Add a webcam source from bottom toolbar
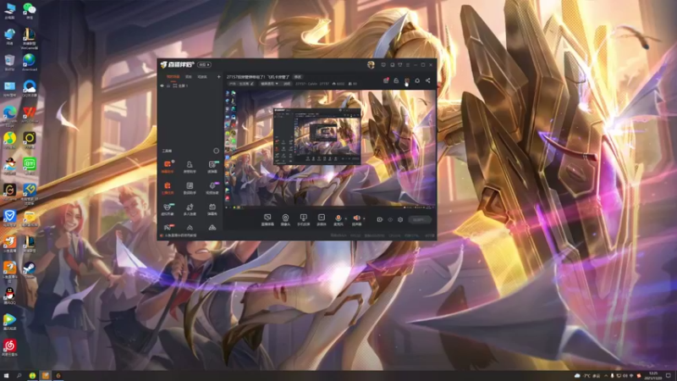677x381 pixels. pyautogui.click(x=285, y=219)
